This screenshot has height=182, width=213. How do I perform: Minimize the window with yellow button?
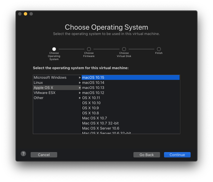click(x=25, y=14)
